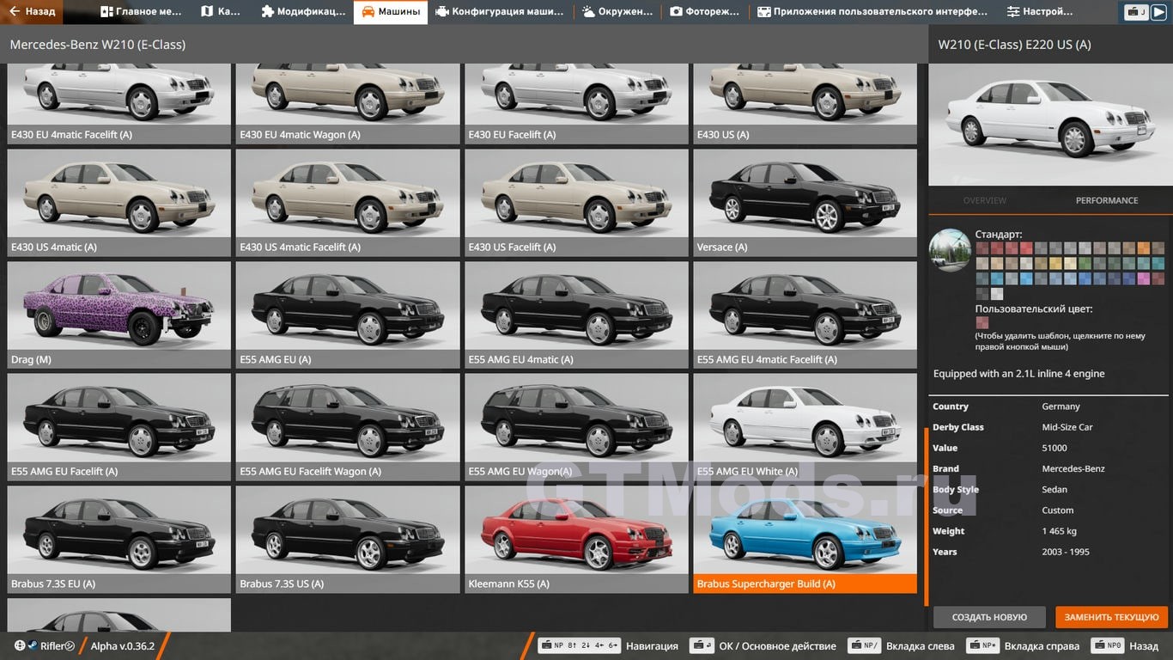This screenshot has height=660, width=1173.
Task: Open the Конфигурация машины tab
Action: 500,12
